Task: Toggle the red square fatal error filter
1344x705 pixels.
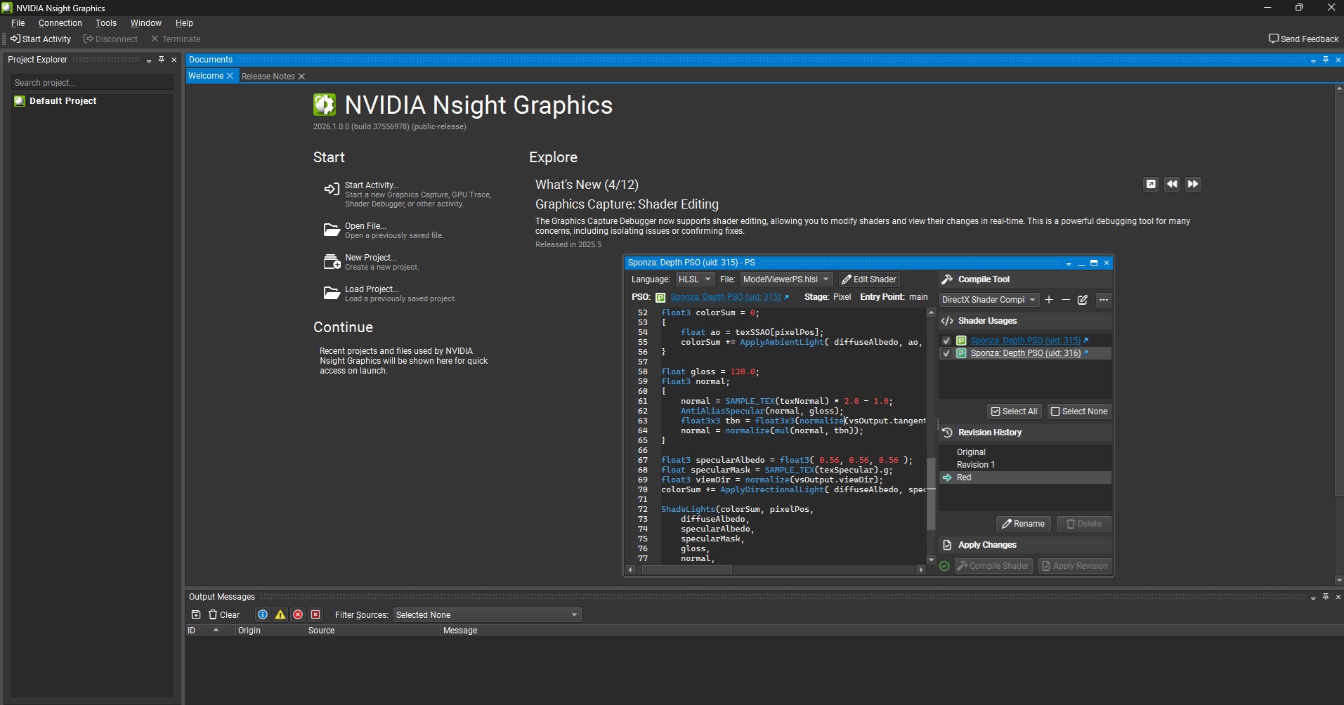Action: pyautogui.click(x=315, y=614)
